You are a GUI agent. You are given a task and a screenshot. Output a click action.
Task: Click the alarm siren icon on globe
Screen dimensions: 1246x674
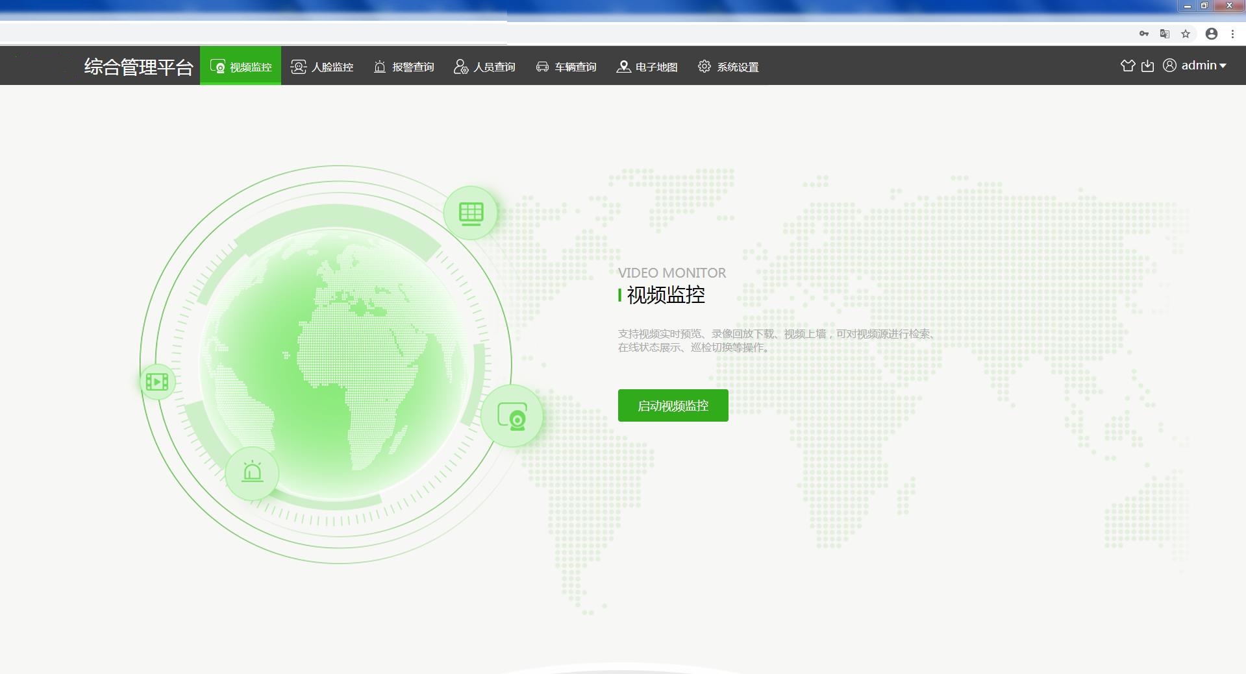(252, 472)
